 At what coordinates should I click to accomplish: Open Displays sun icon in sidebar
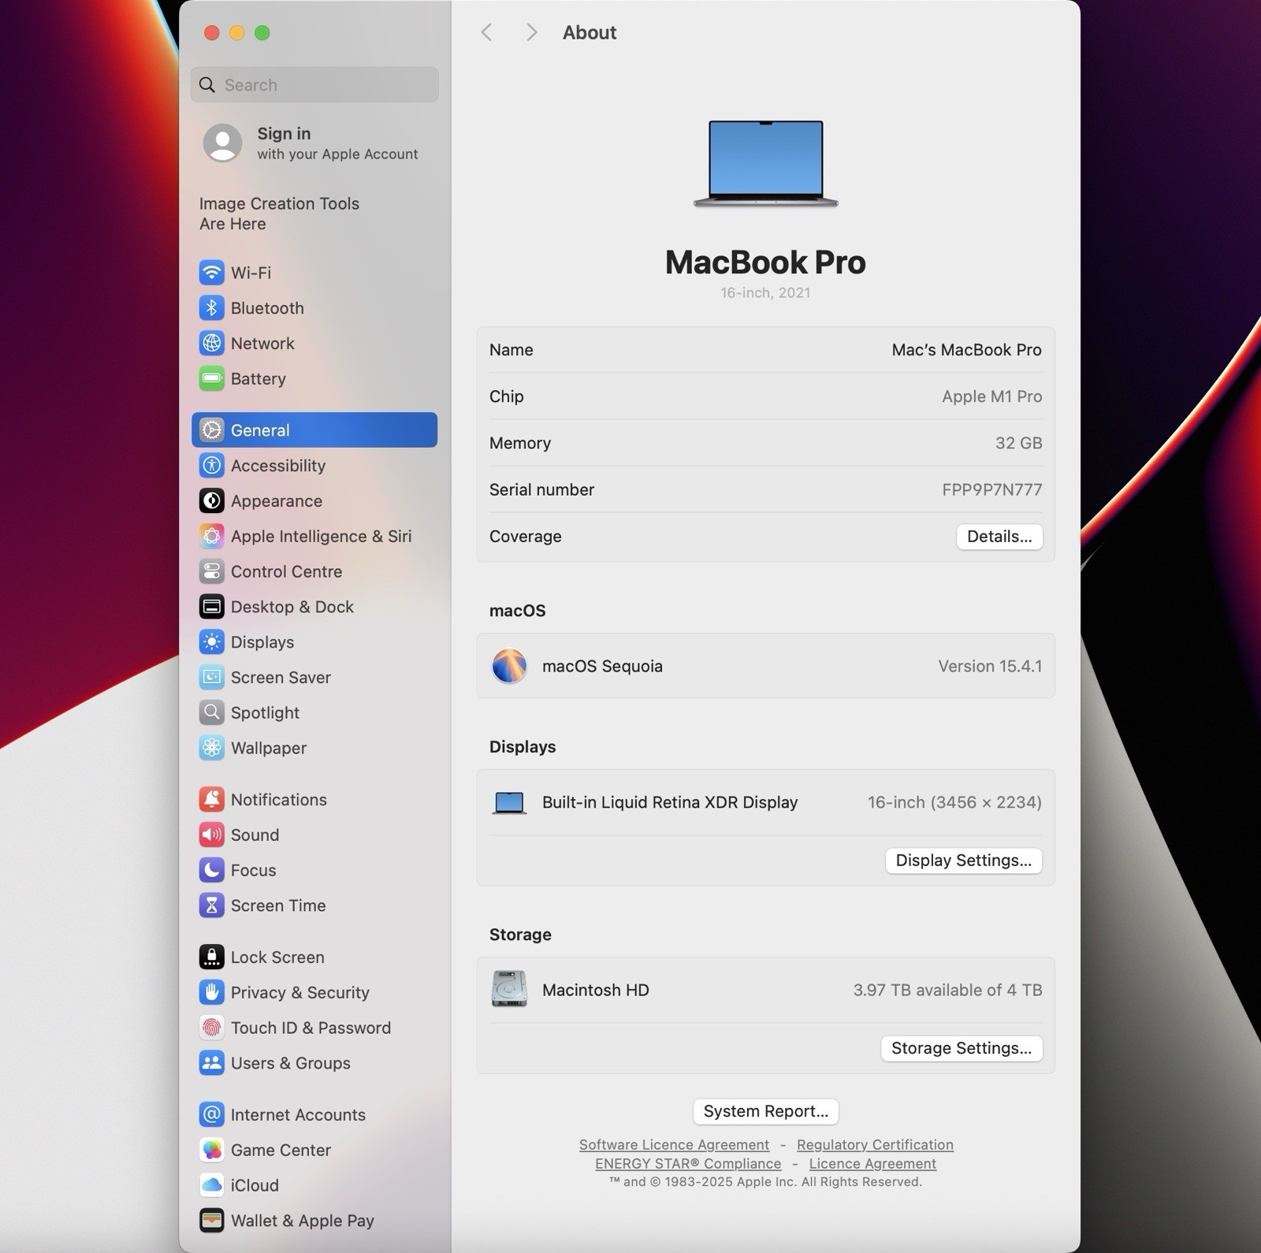[x=211, y=642]
